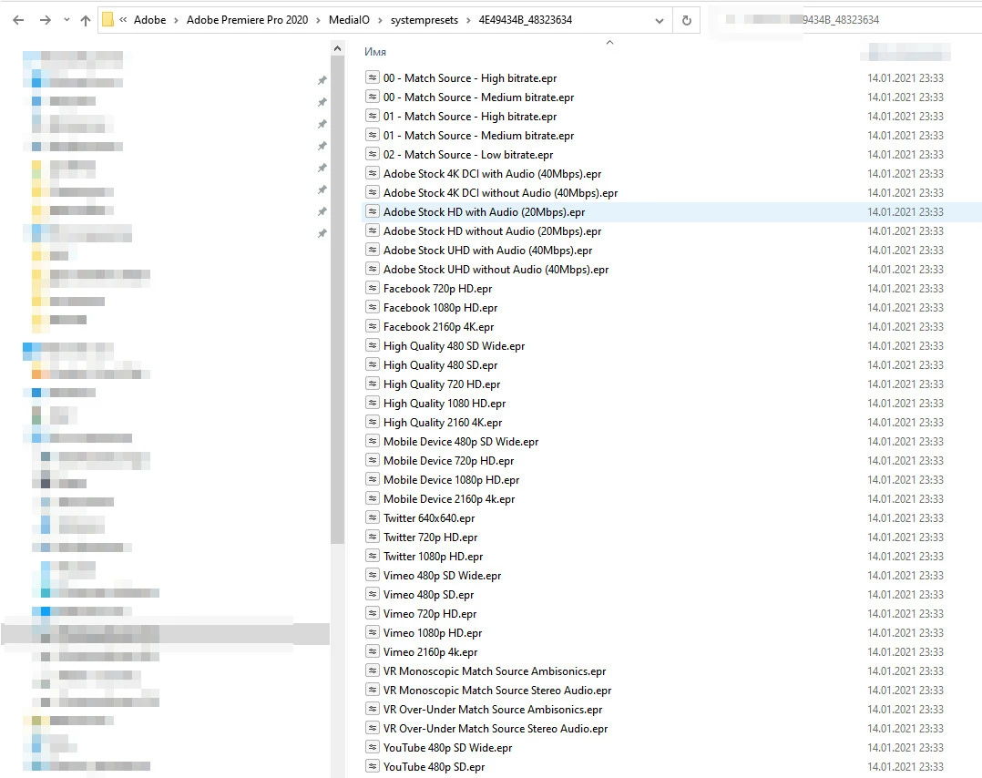The width and height of the screenshot is (982, 778).
Task: Open recent locations dropdown arrow
Action: click(x=66, y=20)
